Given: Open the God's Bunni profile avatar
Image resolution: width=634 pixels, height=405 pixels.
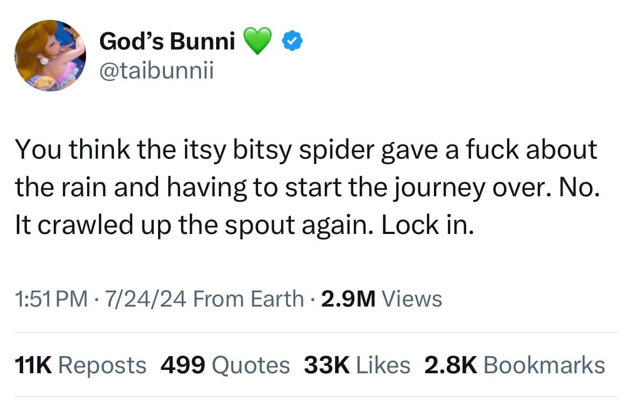Looking at the screenshot, I should [x=49, y=55].
